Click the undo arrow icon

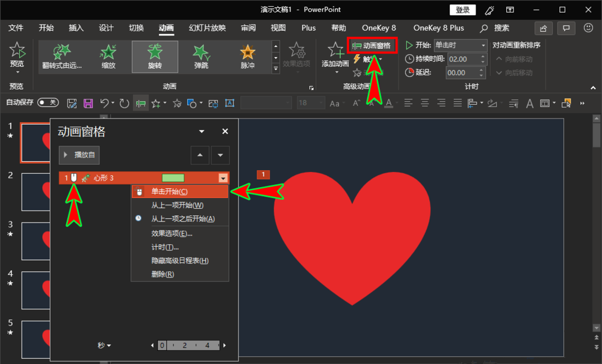(105, 103)
